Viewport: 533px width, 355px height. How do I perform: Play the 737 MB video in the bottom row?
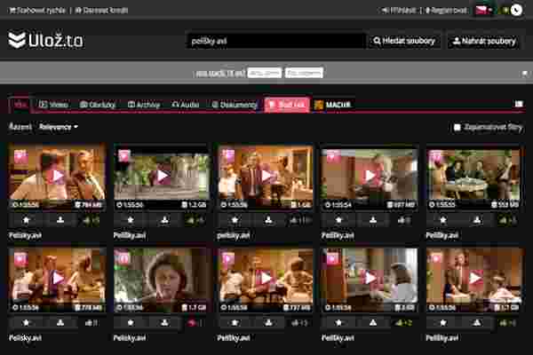click(266, 278)
